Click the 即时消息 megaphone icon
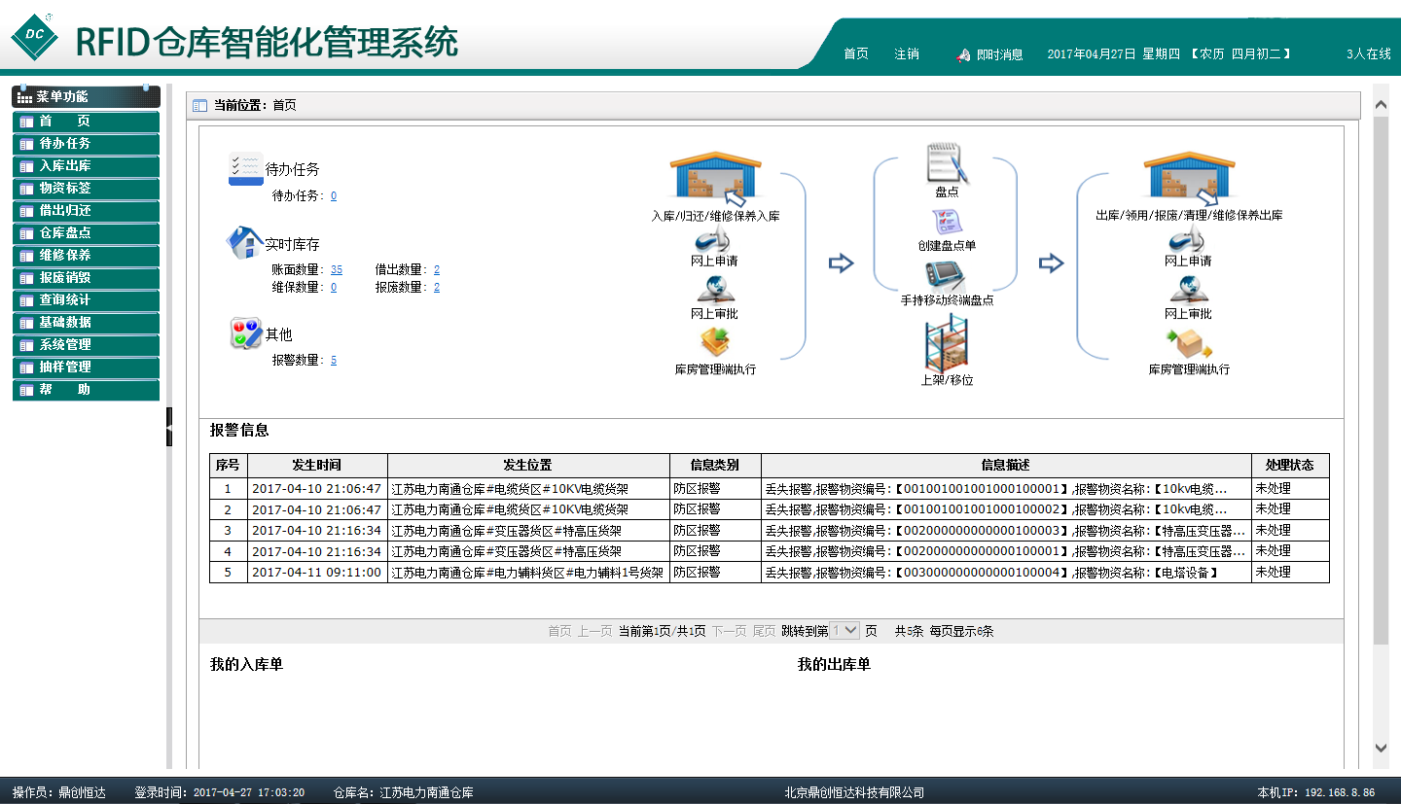 (964, 54)
